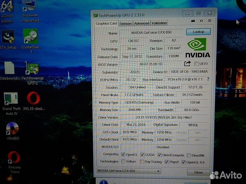246x184 pixels.
Task: Click the Bus Width value 128 bit
Action: coord(195,103)
